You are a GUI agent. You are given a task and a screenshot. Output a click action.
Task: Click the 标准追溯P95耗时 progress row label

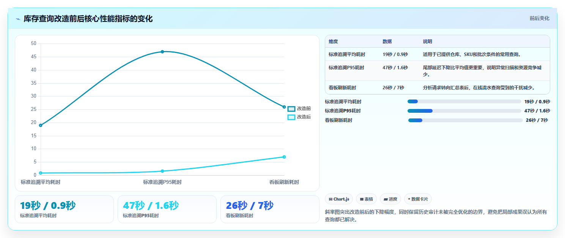click(343, 111)
